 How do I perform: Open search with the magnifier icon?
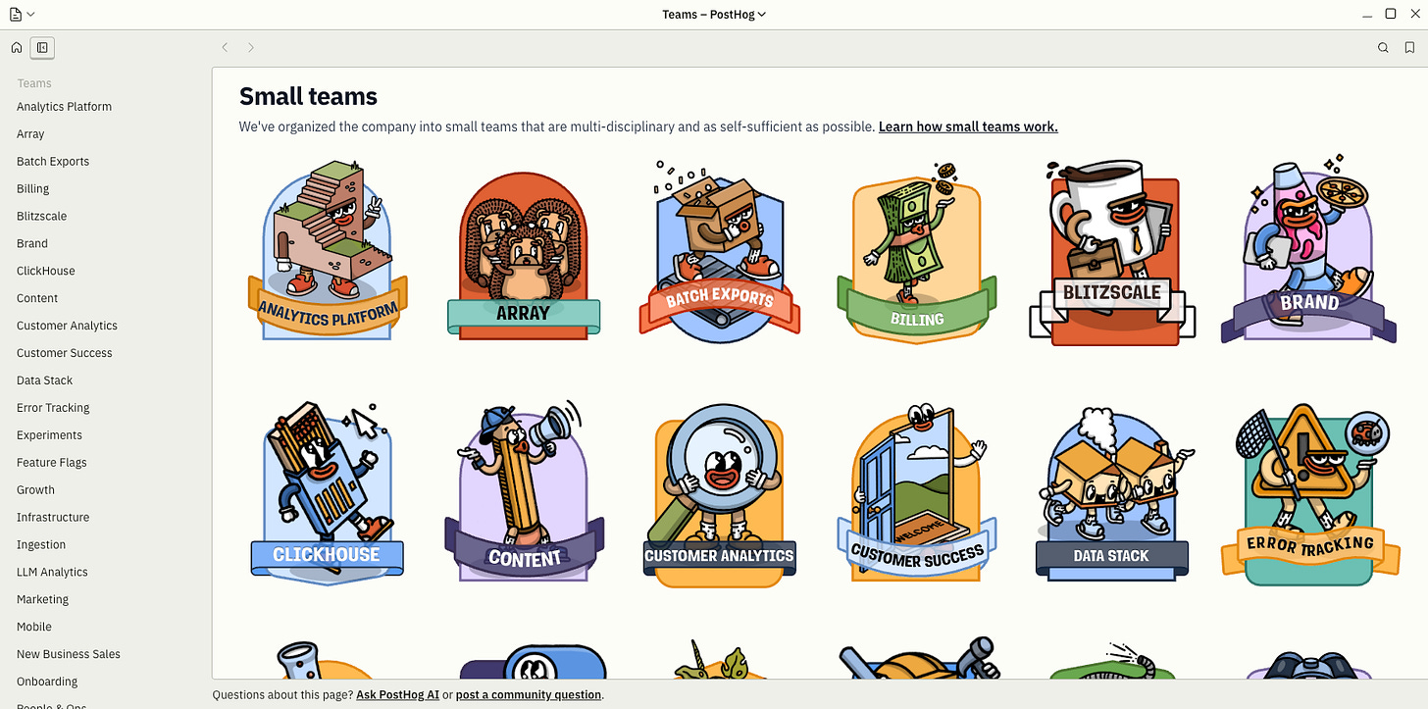pyautogui.click(x=1383, y=47)
